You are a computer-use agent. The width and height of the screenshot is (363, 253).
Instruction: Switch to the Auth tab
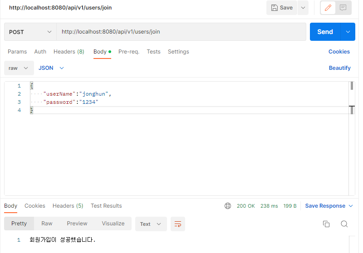[40, 52]
